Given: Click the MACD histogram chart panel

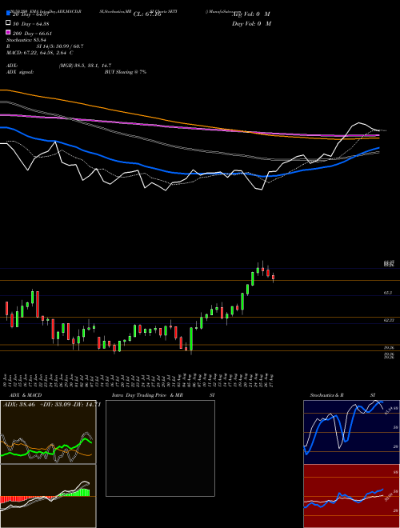Looking at the screenshot, I should coord(48,496).
